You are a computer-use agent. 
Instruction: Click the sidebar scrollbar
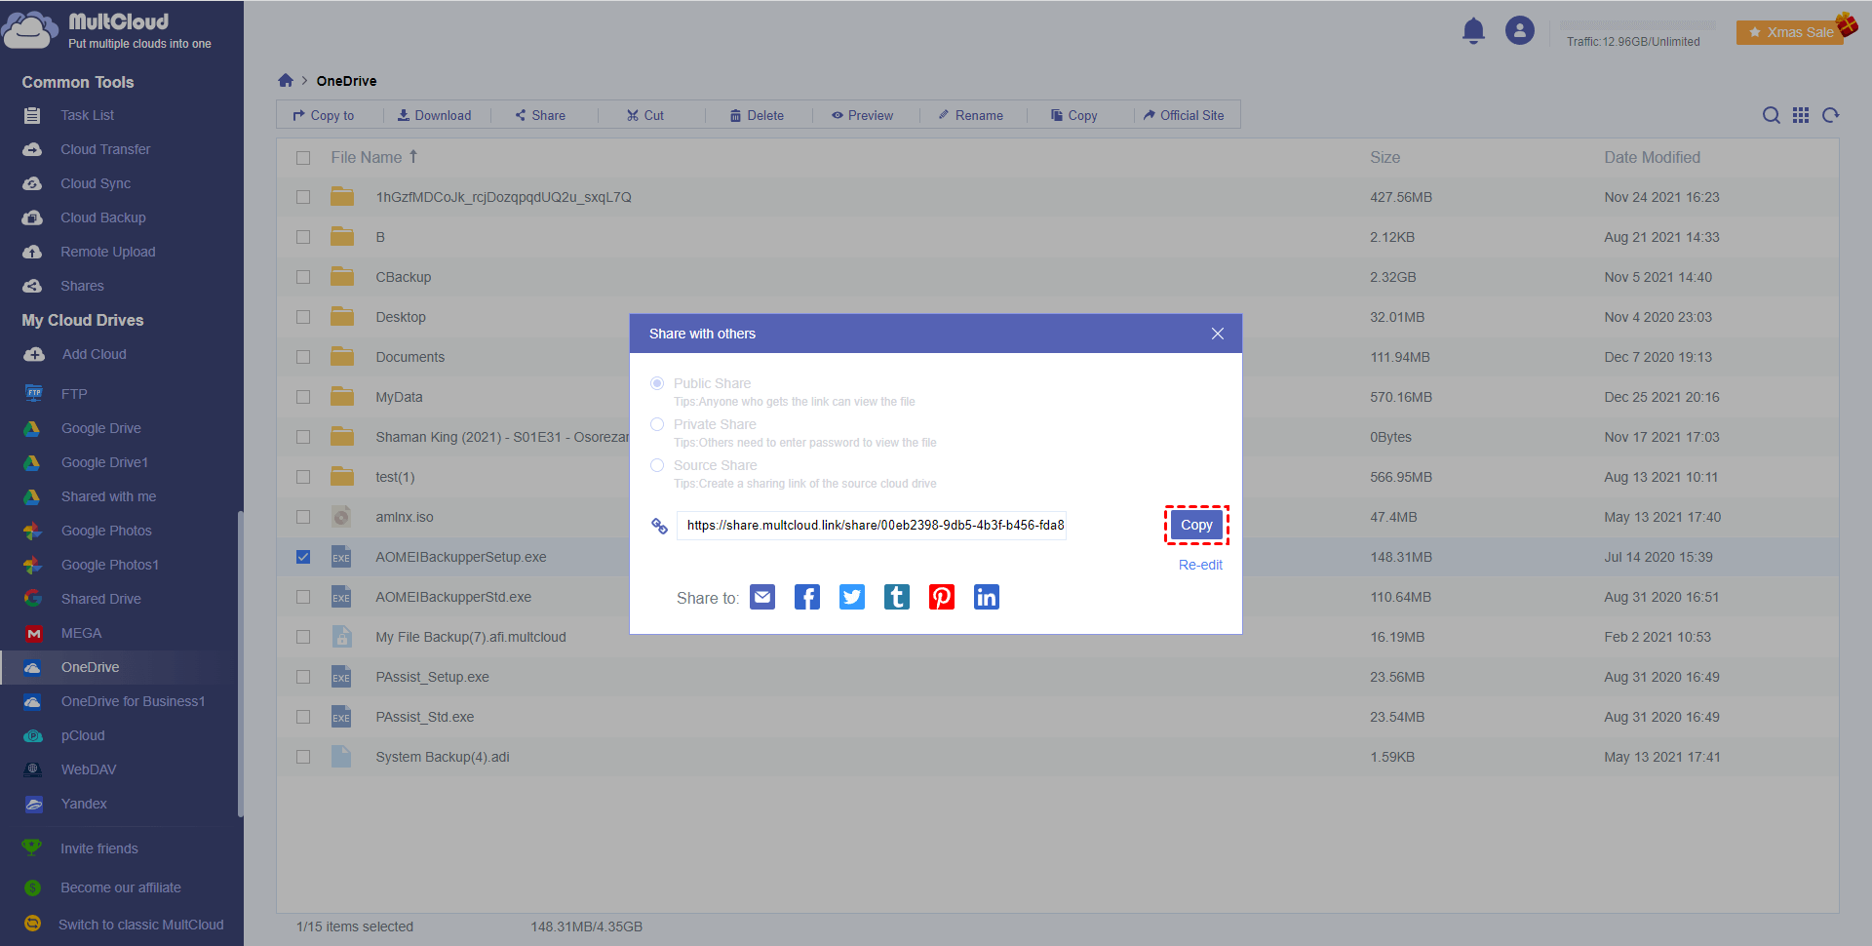(x=240, y=663)
